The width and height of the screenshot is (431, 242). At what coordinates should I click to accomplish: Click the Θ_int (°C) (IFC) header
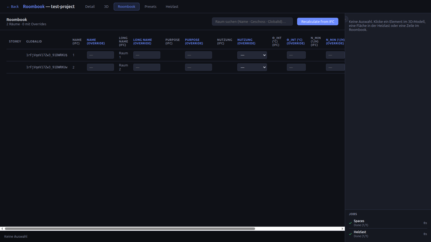(x=277, y=41)
